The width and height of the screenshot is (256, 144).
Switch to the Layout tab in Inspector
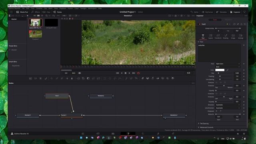210,36
